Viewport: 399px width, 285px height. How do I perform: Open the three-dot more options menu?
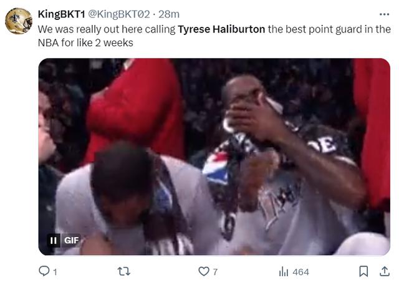tap(384, 14)
